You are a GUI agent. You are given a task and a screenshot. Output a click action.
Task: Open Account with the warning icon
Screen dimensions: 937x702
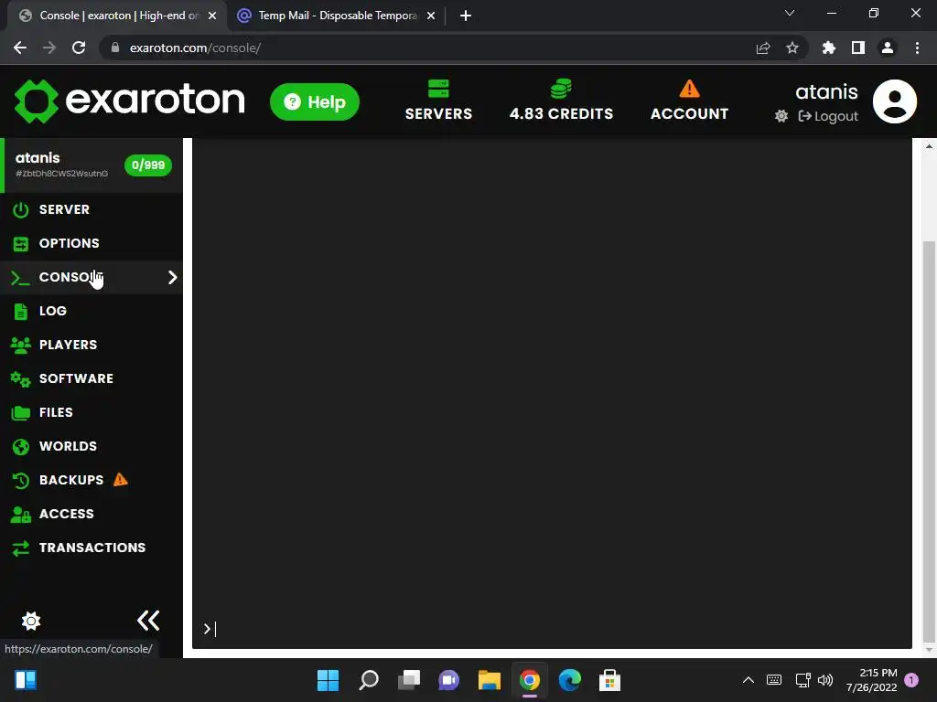tap(689, 101)
